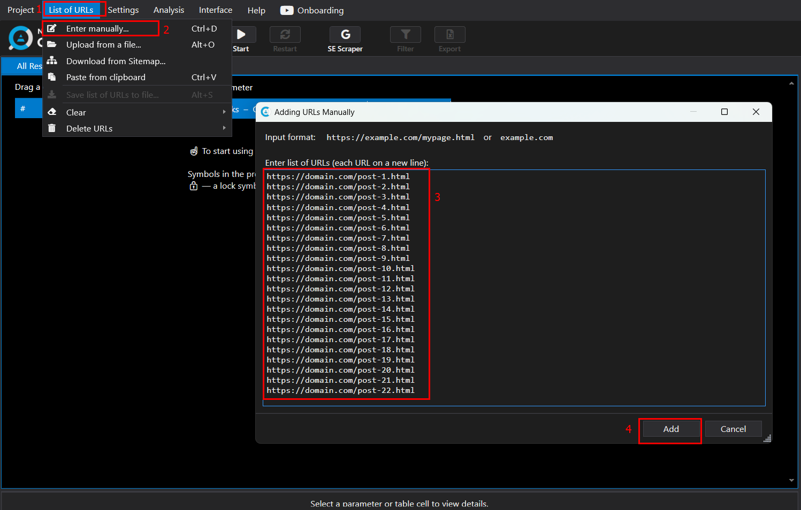Click the trash icon beside Delete URLs
The height and width of the screenshot is (510, 801).
52,128
